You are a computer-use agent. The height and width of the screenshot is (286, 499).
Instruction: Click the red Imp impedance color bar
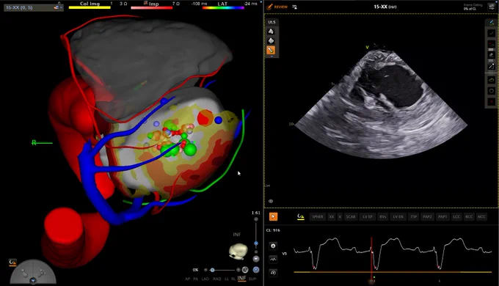151,7
